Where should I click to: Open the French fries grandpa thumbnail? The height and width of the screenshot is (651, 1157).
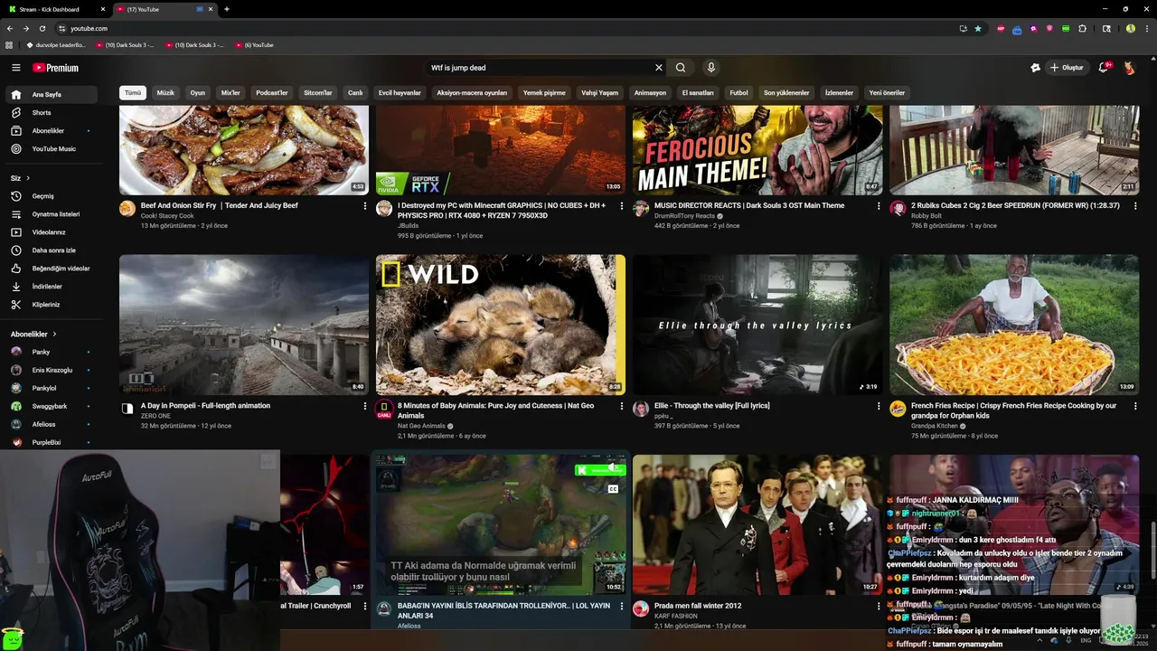coord(1014,325)
